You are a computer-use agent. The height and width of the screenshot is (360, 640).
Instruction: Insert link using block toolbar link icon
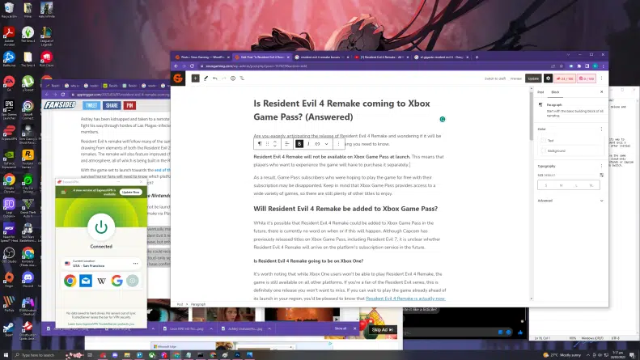point(317,143)
